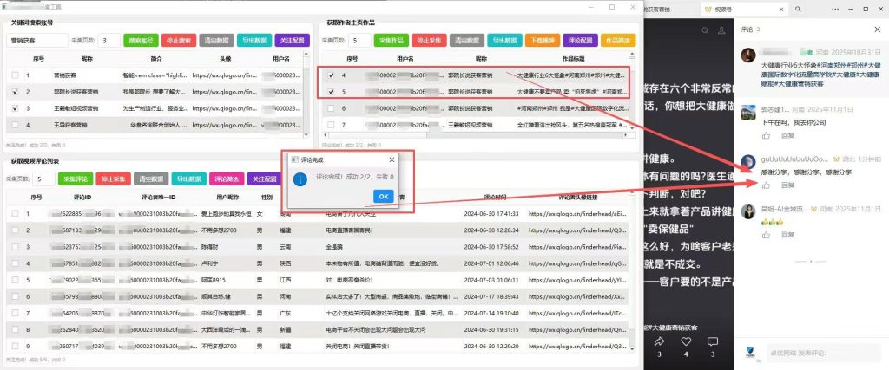Viewport: 889px width, 370px height.
Task: Click 作品标题 column header in works table
Action: pos(573,58)
